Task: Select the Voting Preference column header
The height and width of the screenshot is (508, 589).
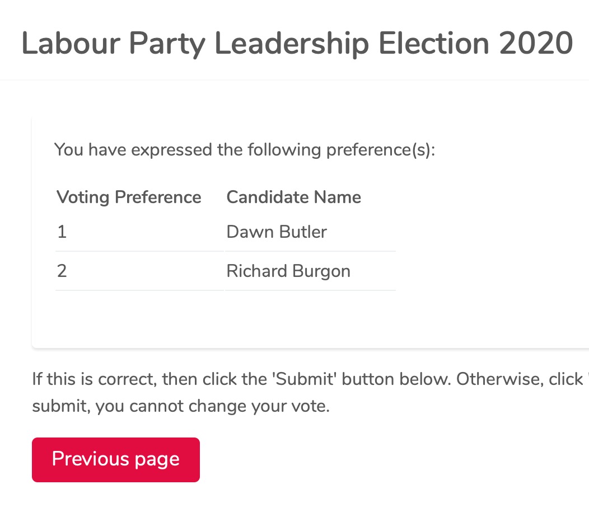Action: point(129,197)
